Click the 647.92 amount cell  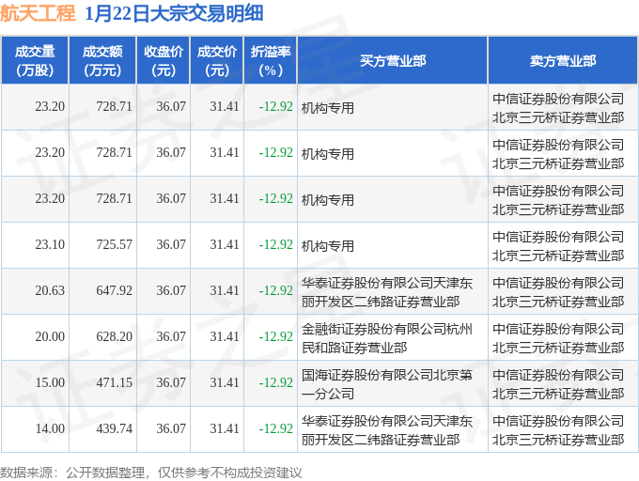tap(102, 291)
